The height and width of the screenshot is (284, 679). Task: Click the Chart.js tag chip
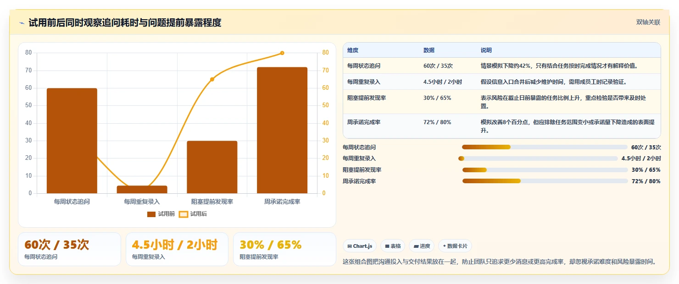[360, 246]
